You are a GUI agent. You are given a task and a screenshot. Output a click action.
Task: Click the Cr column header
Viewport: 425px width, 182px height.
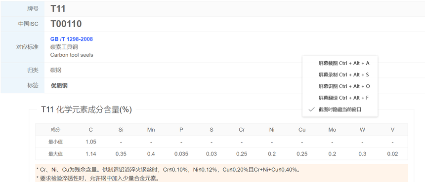point(242,130)
